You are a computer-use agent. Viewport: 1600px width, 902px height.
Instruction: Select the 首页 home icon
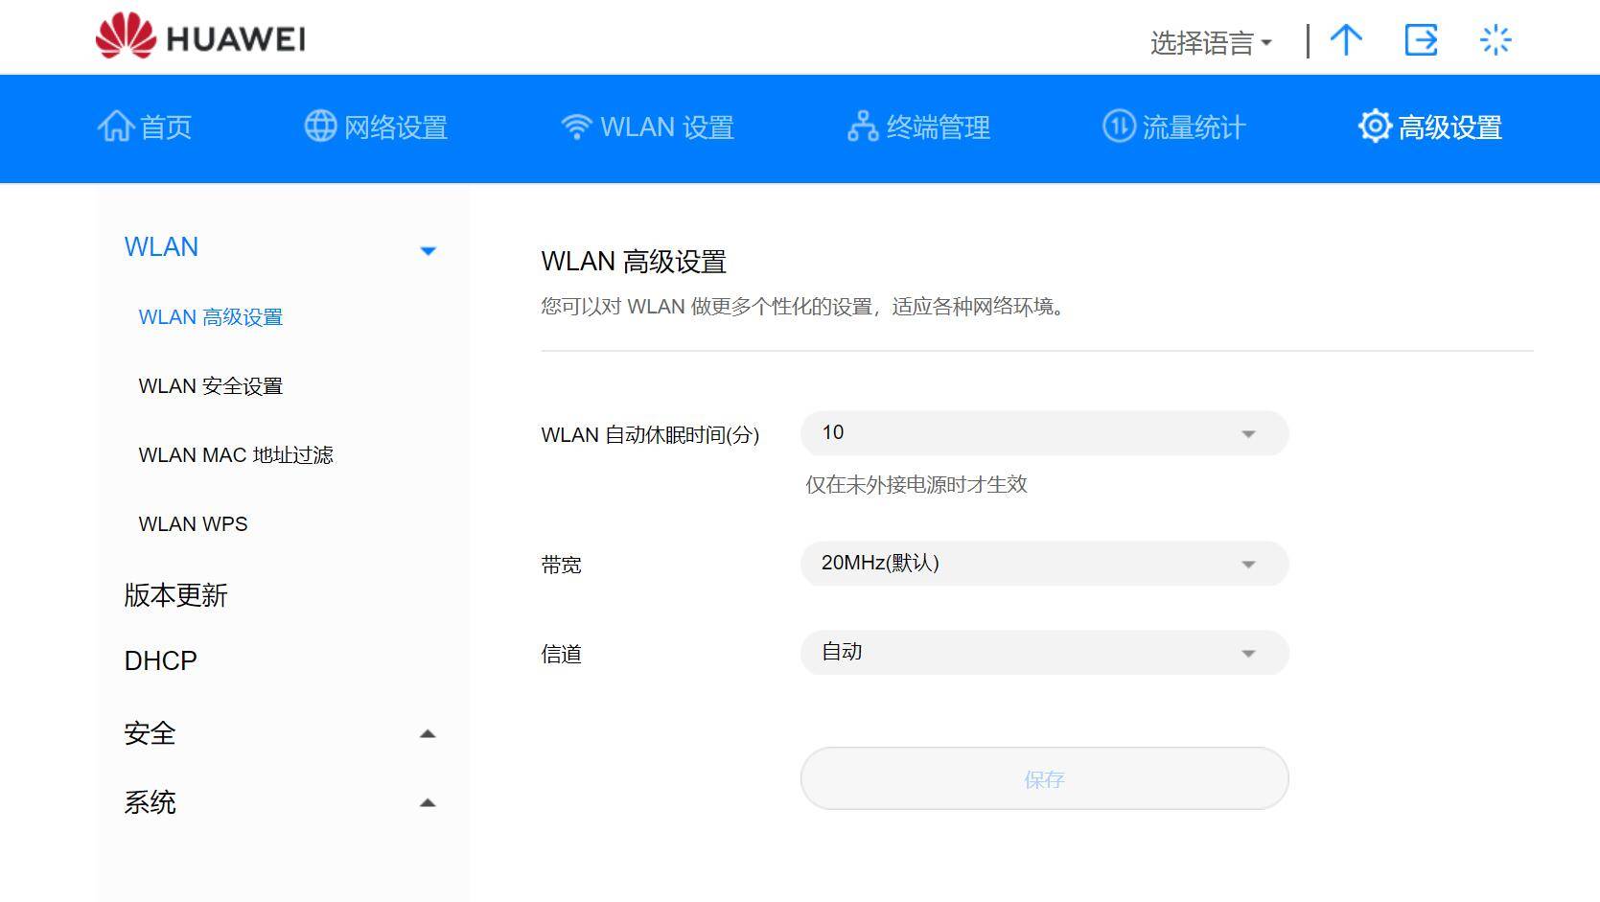point(116,126)
